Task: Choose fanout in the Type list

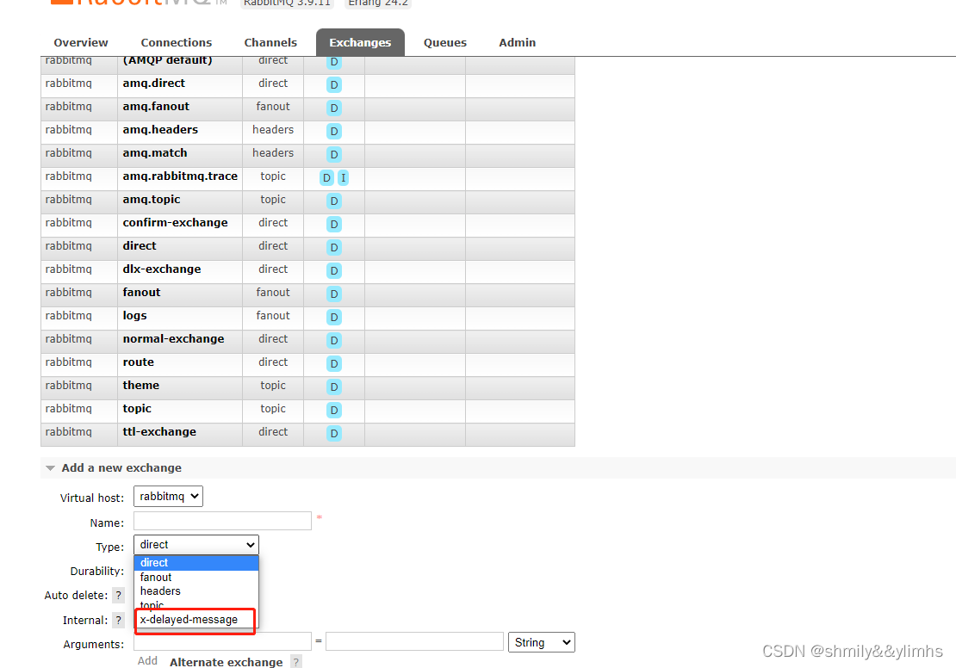Action: click(x=196, y=577)
